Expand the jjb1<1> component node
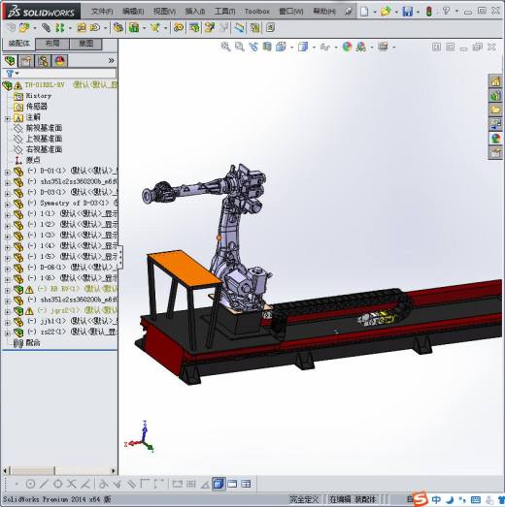This screenshot has width=505, height=507. click(x=7, y=322)
